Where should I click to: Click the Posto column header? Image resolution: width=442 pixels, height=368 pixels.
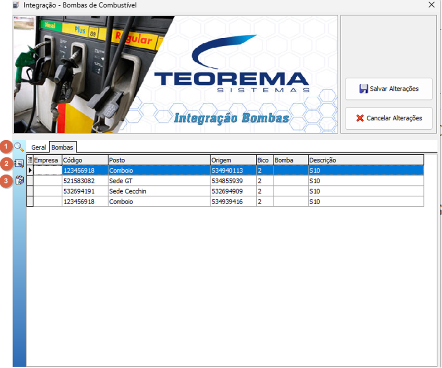[159, 160]
